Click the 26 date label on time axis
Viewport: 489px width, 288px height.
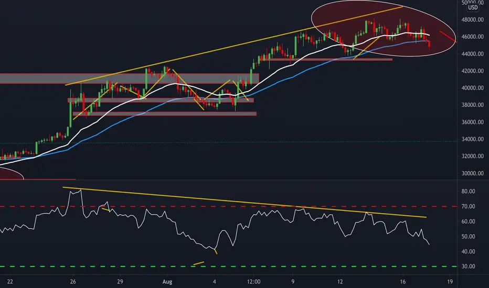point(73,282)
